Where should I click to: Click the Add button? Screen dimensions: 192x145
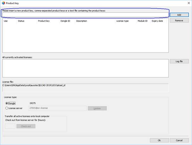coord(179,15)
